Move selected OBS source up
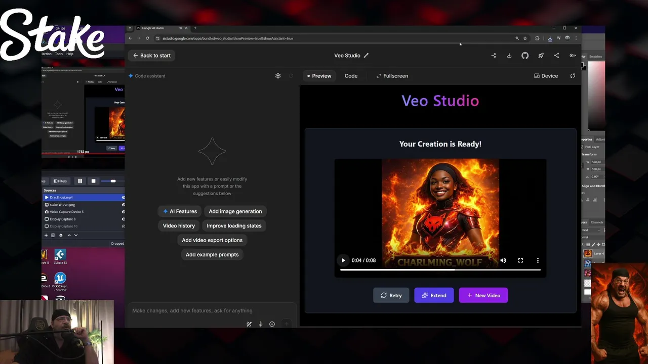The height and width of the screenshot is (364, 648). click(x=69, y=235)
